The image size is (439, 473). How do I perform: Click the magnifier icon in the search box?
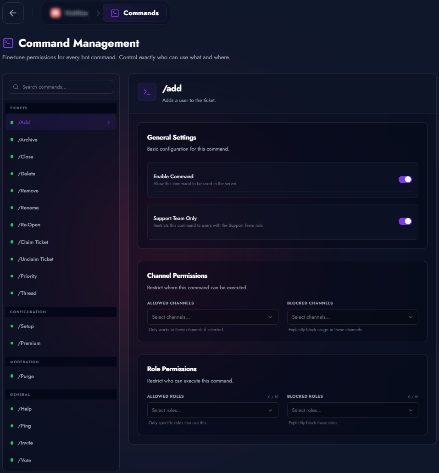click(x=16, y=87)
